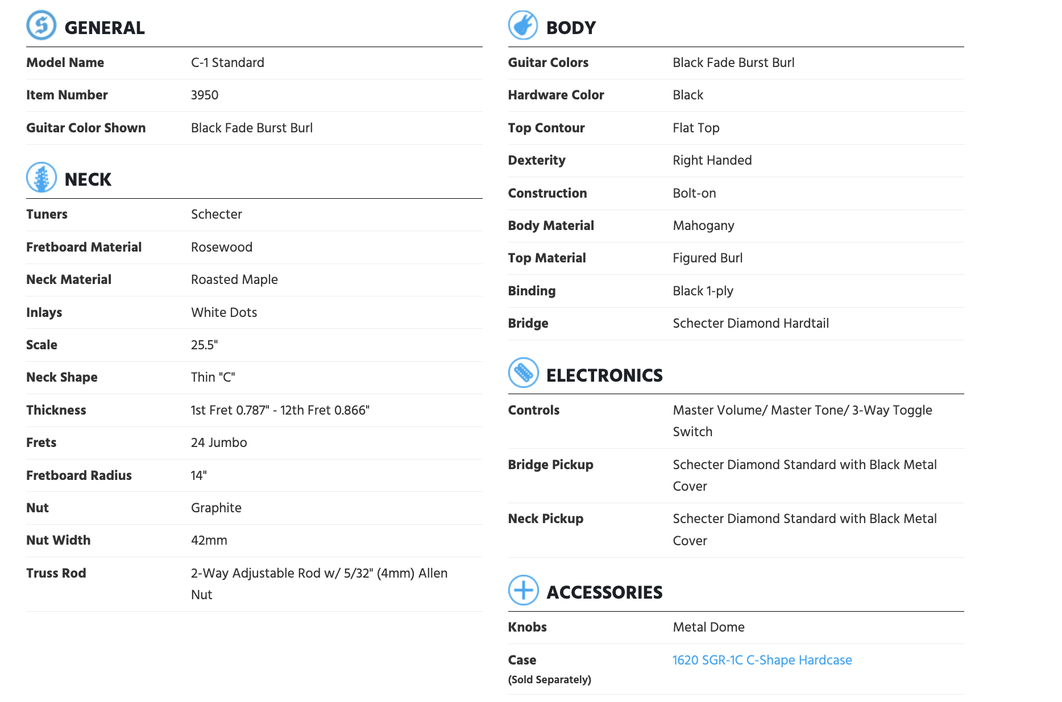Click the Body section guitar icon
1062x702 pixels.
click(523, 26)
